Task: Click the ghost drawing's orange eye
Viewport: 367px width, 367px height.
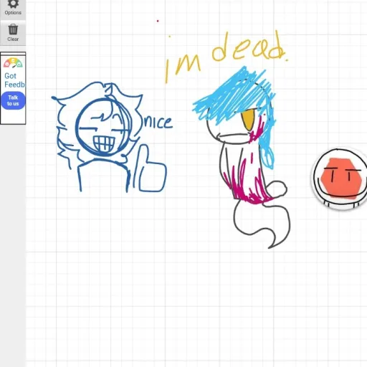Action: pos(247,119)
